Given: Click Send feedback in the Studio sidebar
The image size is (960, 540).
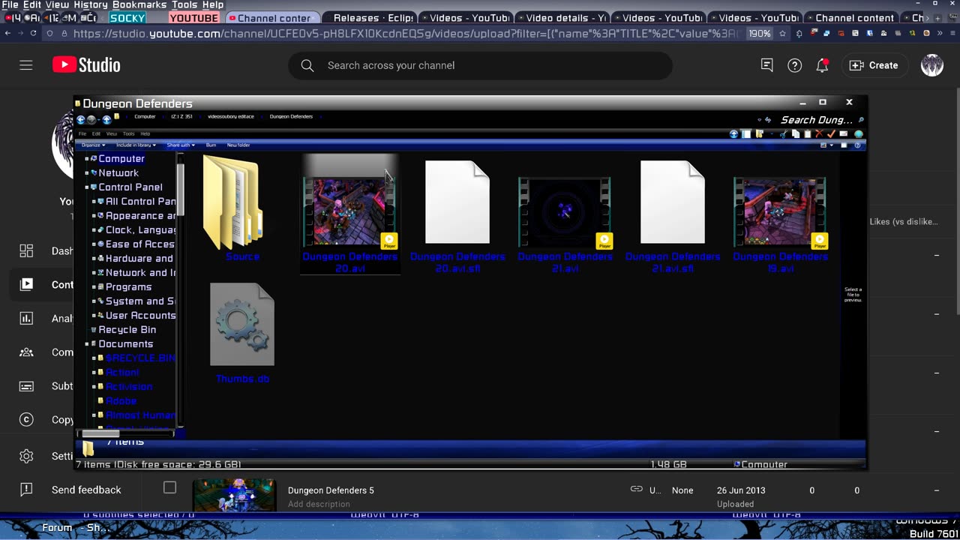Looking at the screenshot, I should coord(86,490).
